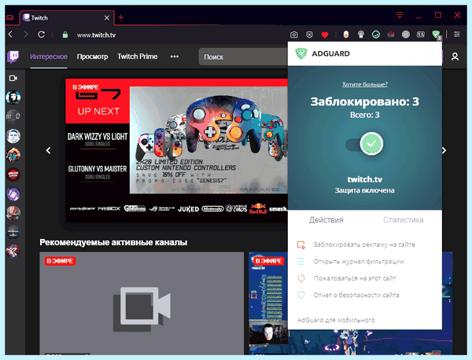Viewport: 472px width, 360px height.
Task: Click the red cube extension icon
Action: pos(391,35)
